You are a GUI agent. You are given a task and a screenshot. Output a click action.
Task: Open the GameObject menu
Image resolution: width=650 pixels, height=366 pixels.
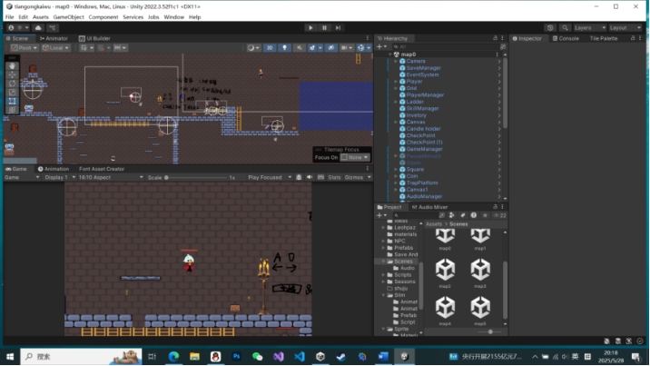coord(68,17)
